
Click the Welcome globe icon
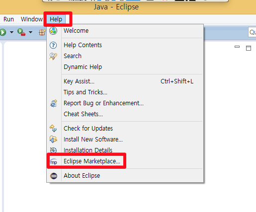point(53,31)
